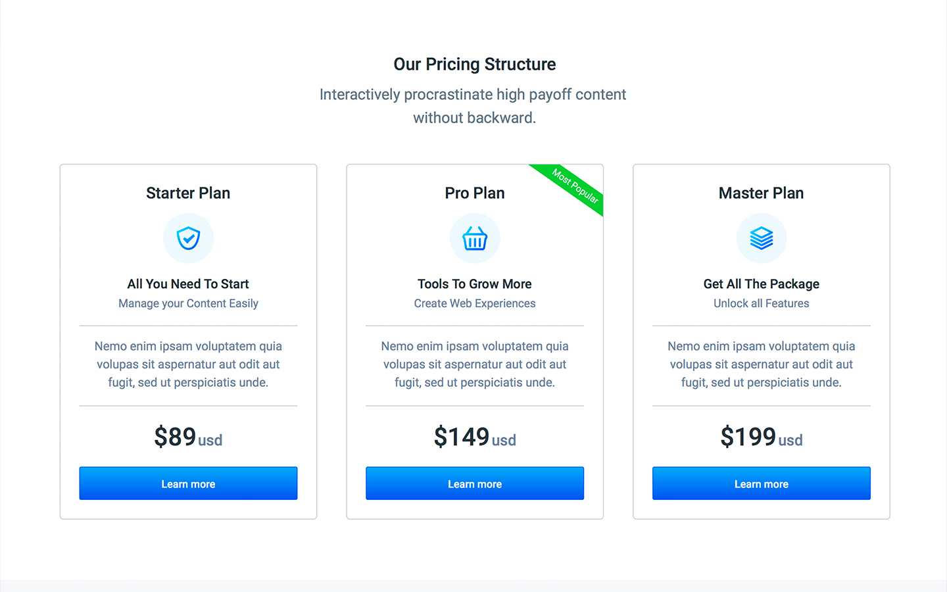
Task: Select the Master Plan heading
Action: click(761, 193)
